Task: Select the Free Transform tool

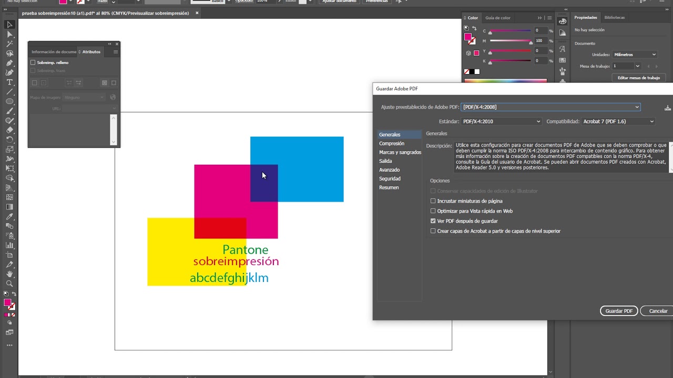Action: (9, 169)
